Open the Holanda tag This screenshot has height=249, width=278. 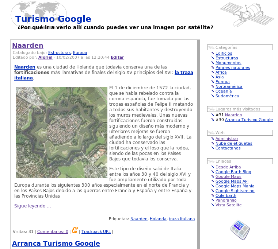[158, 219]
